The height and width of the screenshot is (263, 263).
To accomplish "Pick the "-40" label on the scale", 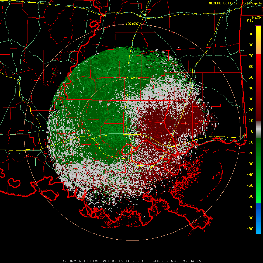I will click(x=250, y=175).
